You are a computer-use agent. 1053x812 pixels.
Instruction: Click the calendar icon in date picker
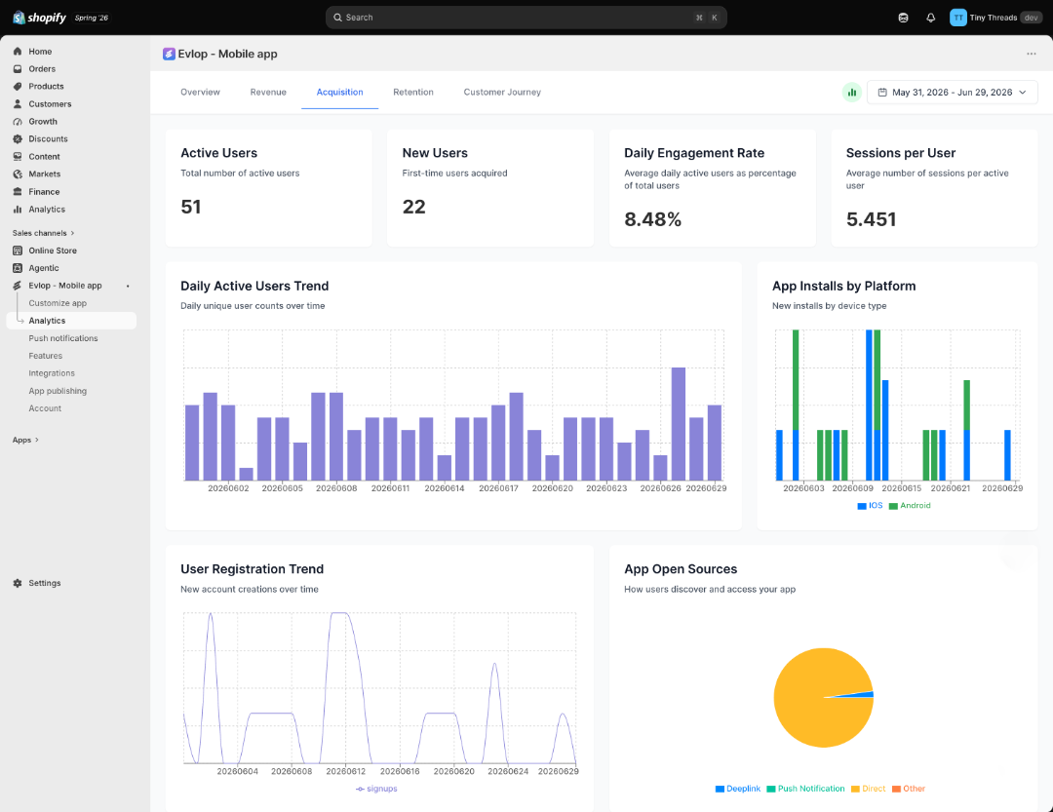pos(882,92)
